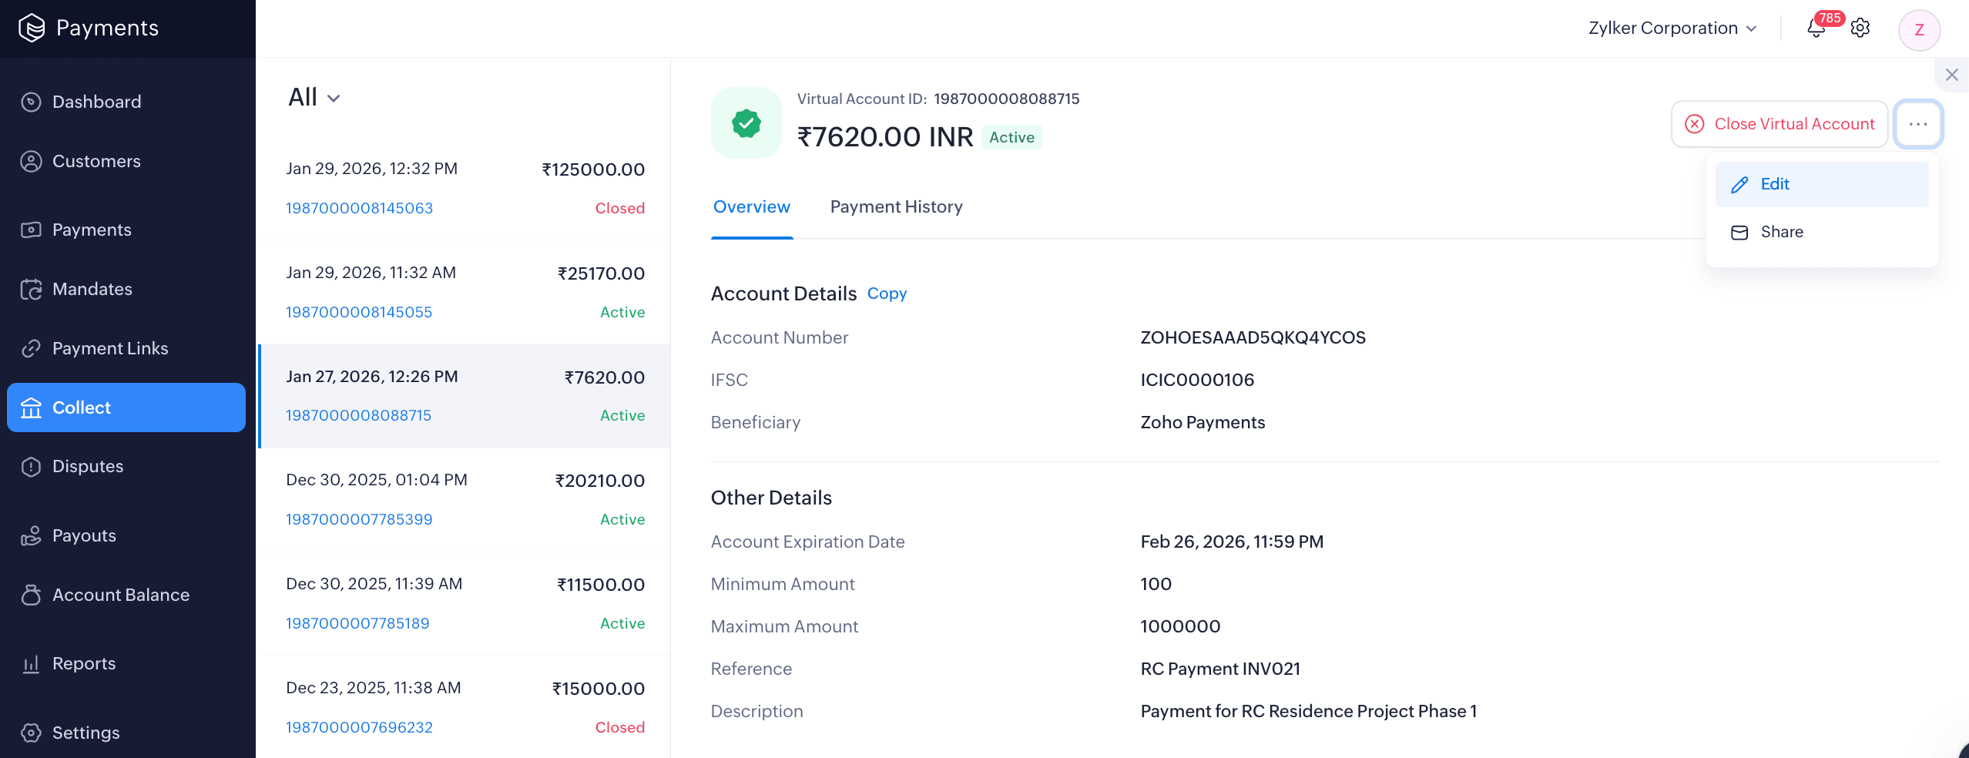Open Account Balance in the sidebar

120,595
